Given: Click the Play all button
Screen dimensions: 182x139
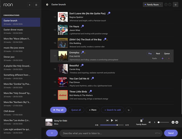Looking at the screenshot, I should click(x=58, y=110).
